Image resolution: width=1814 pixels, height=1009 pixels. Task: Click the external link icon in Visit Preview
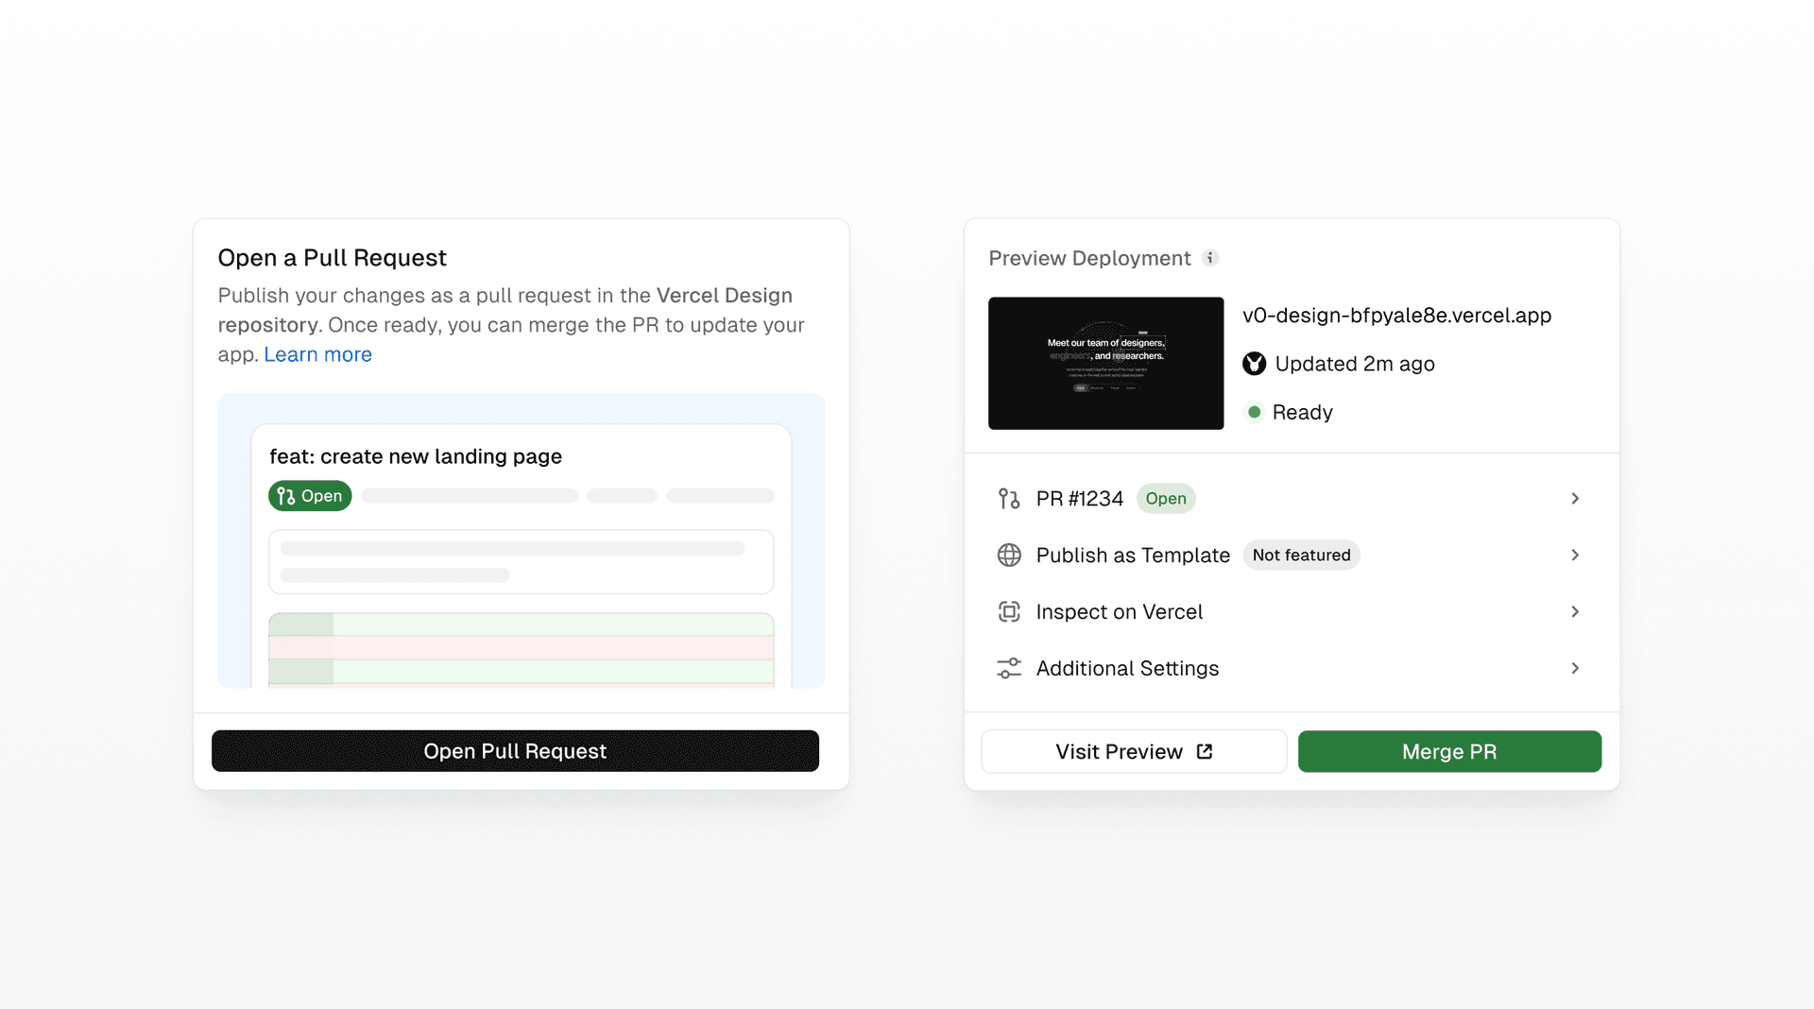pos(1205,752)
